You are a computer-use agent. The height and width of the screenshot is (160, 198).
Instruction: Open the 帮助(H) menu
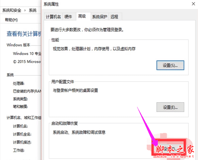11,20
